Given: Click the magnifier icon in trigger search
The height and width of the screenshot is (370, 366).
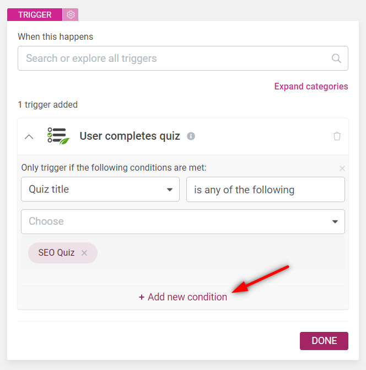Looking at the screenshot, I should click(336, 59).
